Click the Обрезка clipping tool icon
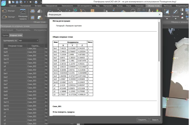This screenshot has height=125, width=189. click(x=167, y=11)
